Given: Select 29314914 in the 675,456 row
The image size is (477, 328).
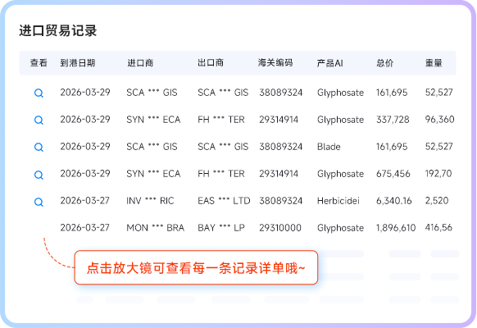Looking at the screenshot, I should coord(279,174).
